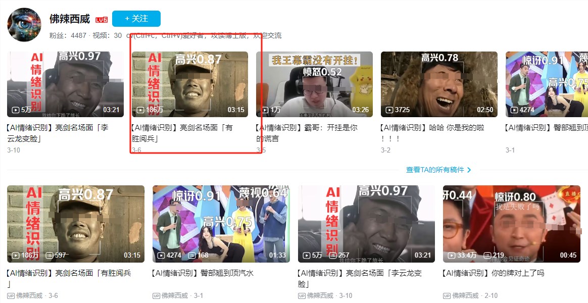This screenshot has width=588, height=303.
Task: Click 03:21 duration on top-row thumbnail
Action: (x=111, y=110)
